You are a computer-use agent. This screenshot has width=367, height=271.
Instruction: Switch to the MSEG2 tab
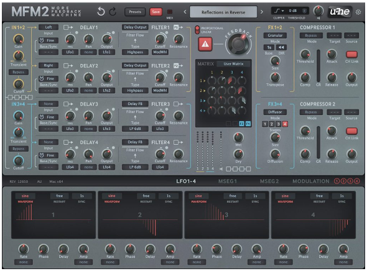269,181
